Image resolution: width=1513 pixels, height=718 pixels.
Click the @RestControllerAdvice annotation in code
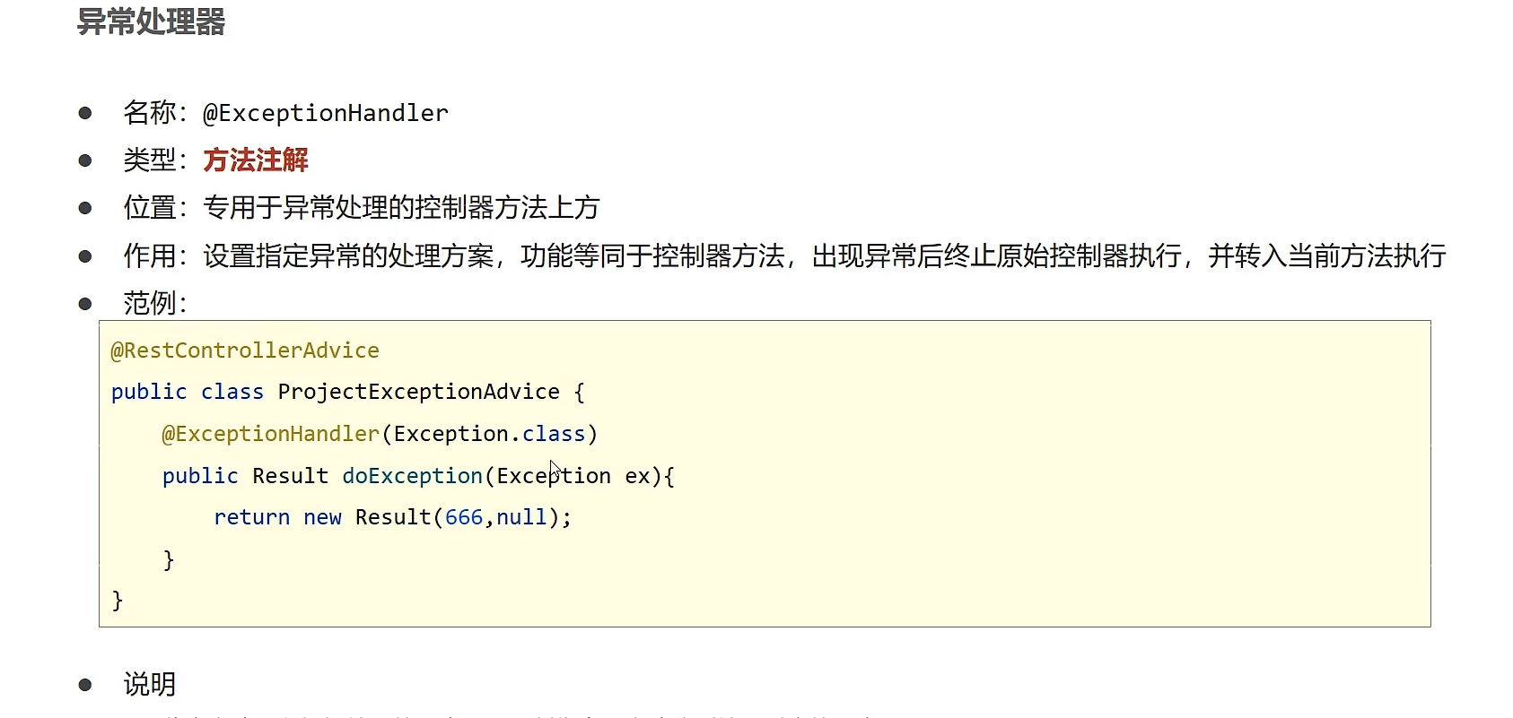point(245,350)
